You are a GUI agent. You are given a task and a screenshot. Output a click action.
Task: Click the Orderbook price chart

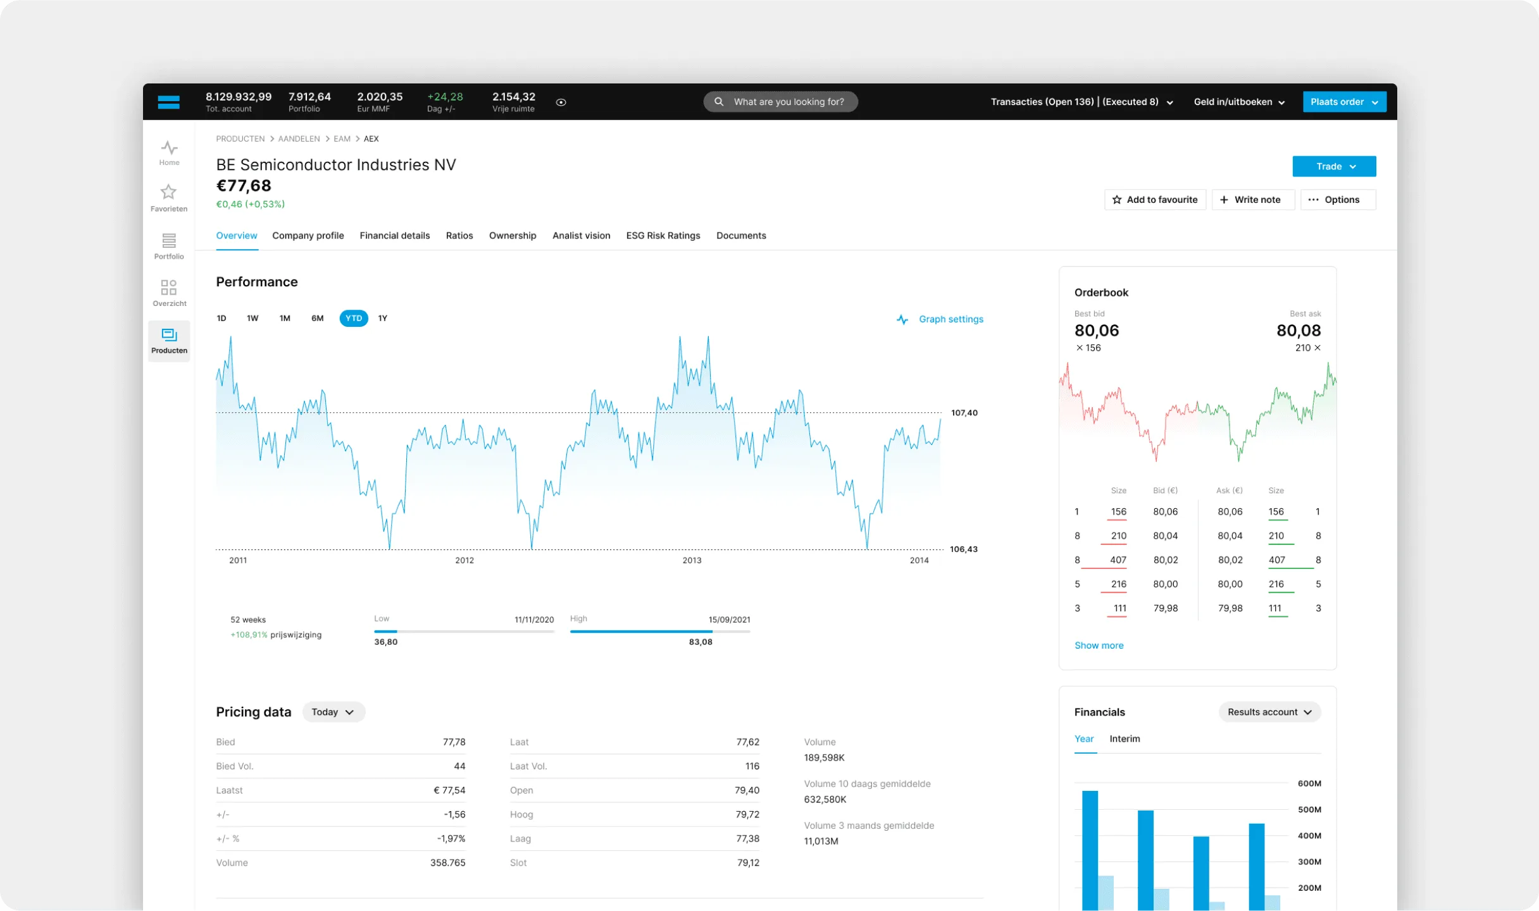coord(1197,412)
